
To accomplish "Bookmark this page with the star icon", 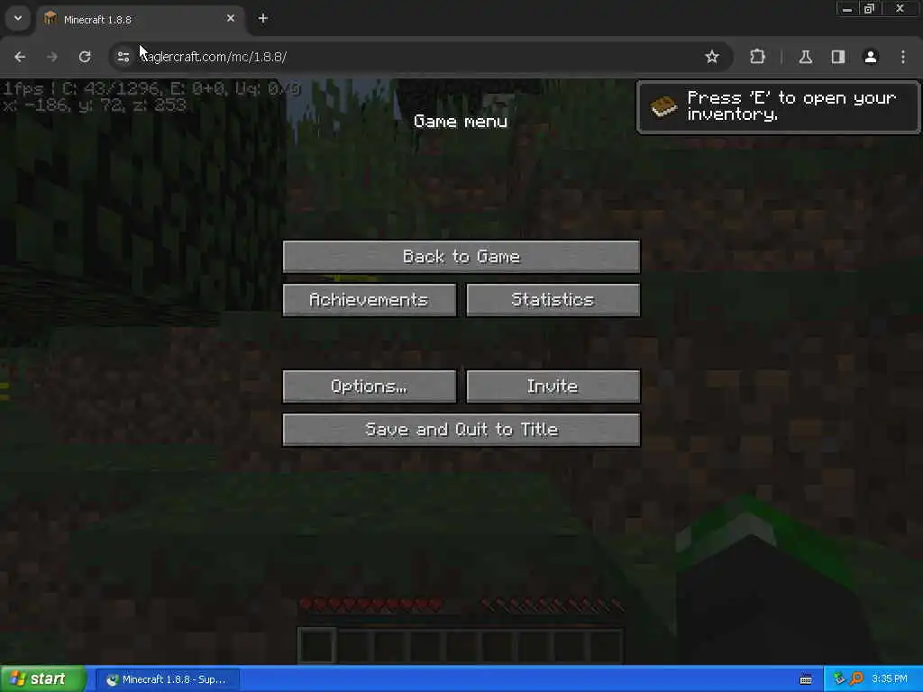I will [x=712, y=57].
